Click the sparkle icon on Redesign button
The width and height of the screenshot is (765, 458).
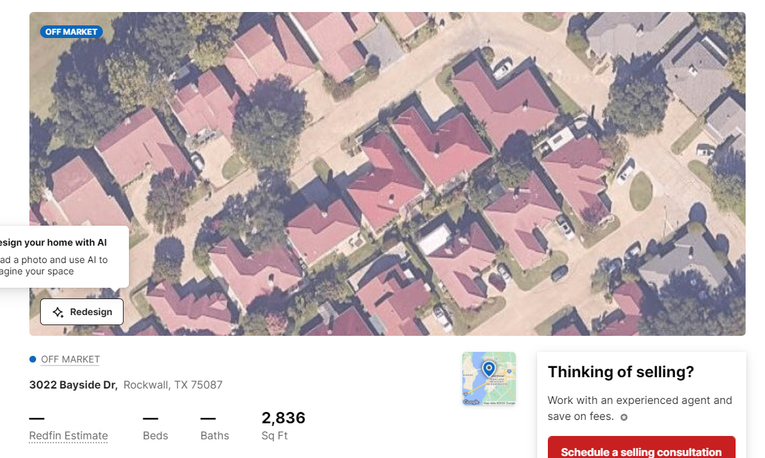point(58,312)
